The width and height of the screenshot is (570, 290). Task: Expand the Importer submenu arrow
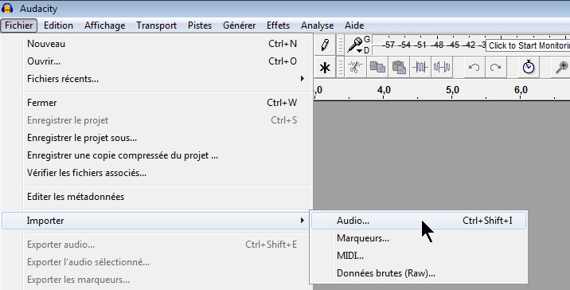click(x=302, y=220)
